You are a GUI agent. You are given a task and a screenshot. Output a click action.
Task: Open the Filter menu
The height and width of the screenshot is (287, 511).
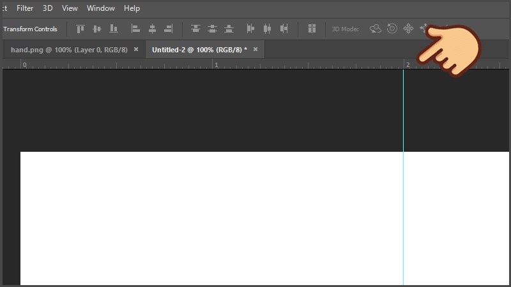(25, 8)
